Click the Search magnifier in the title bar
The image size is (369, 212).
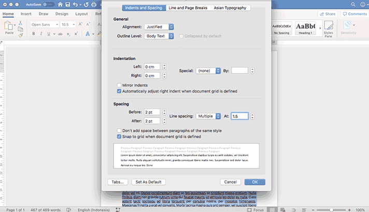tap(353, 4)
